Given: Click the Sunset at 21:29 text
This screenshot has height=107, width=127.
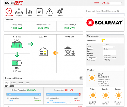Looking at the screenshot, I should (103, 85).
